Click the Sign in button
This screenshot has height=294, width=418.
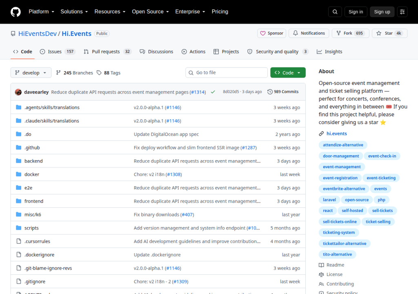(x=356, y=12)
